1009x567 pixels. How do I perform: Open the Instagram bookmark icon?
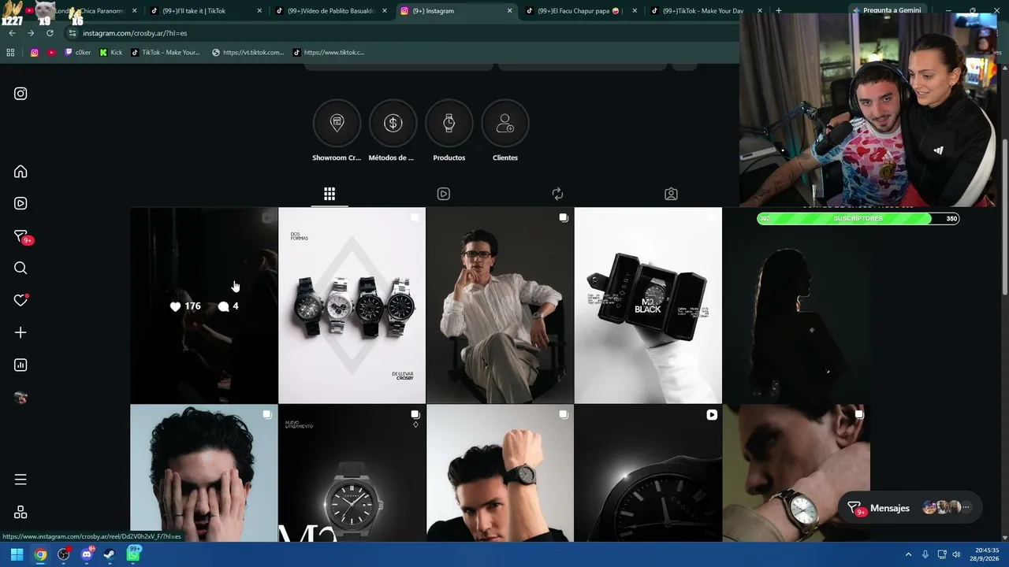click(35, 53)
